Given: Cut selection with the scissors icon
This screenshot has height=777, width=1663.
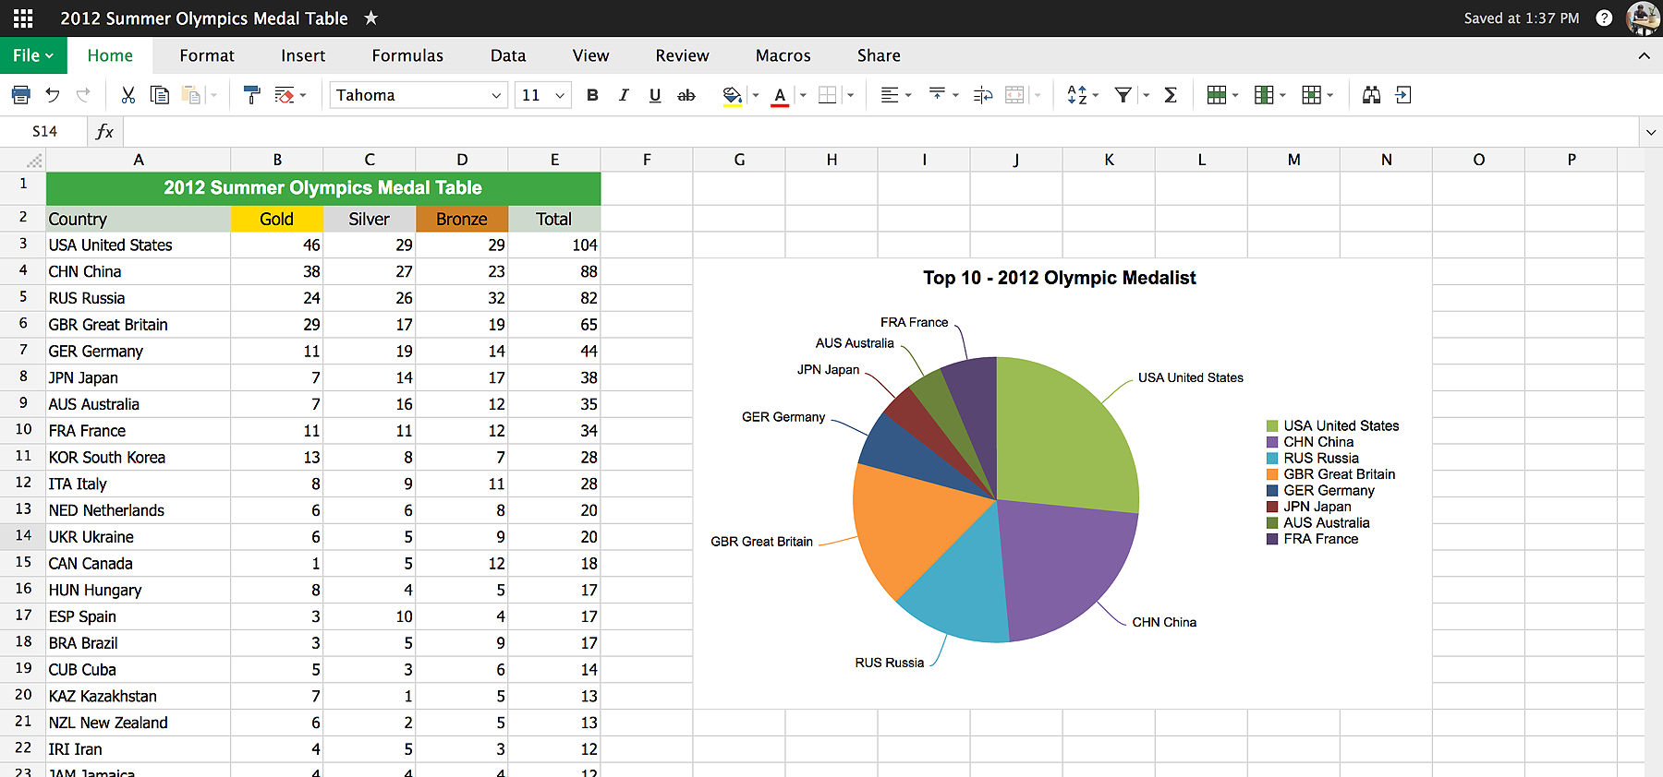Looking at the screenshot, I should pyautogui.click(x=127, y=95).
